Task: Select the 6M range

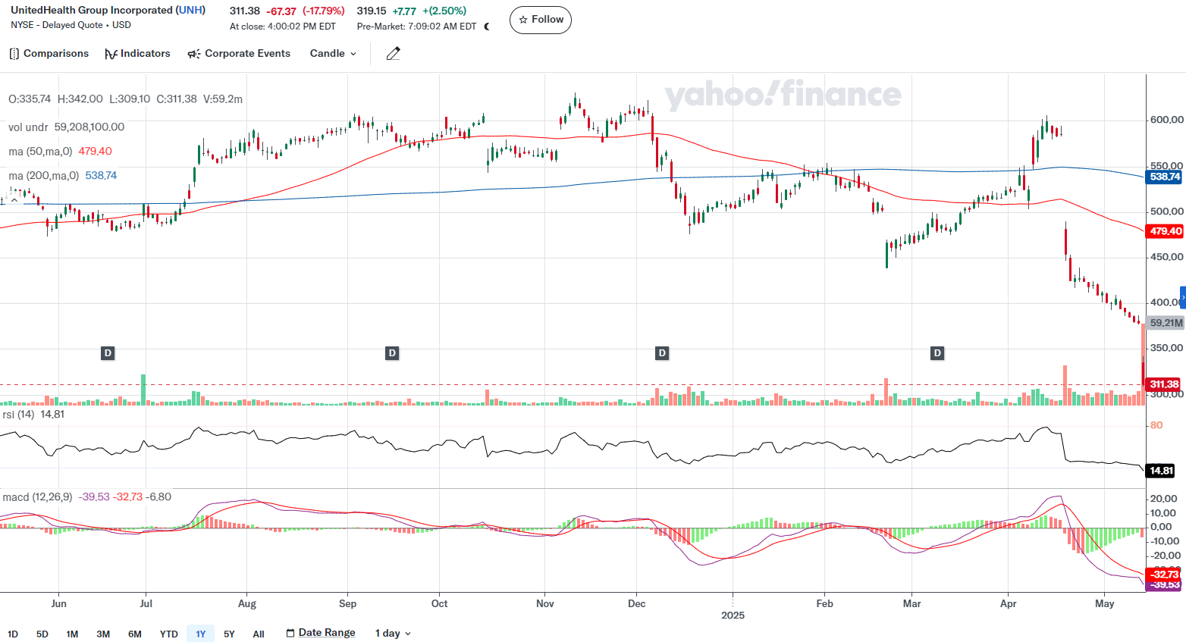Action: coord(135,634)
